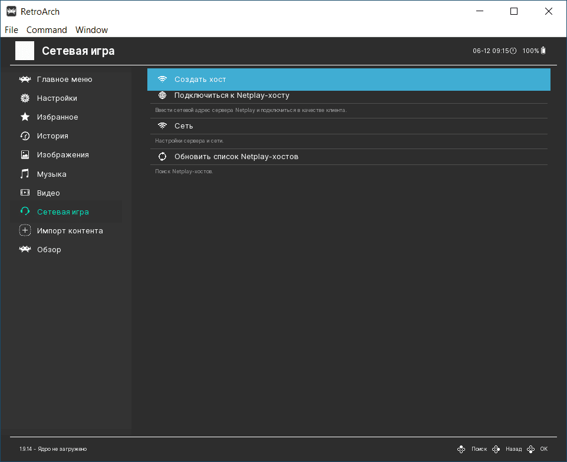
Task: Click the Назад label in footer
Action: point(513,449)
